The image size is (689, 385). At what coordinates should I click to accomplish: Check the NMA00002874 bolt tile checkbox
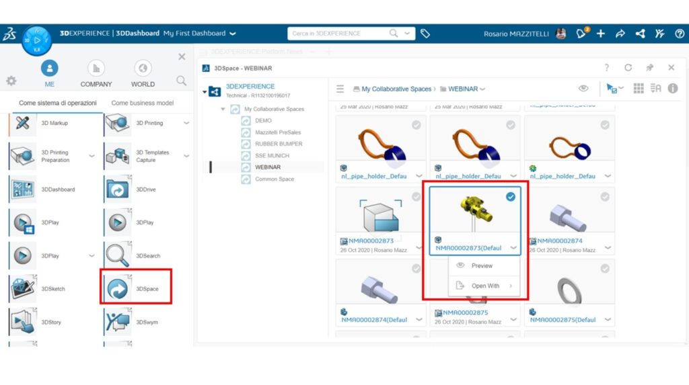(604, 197)
